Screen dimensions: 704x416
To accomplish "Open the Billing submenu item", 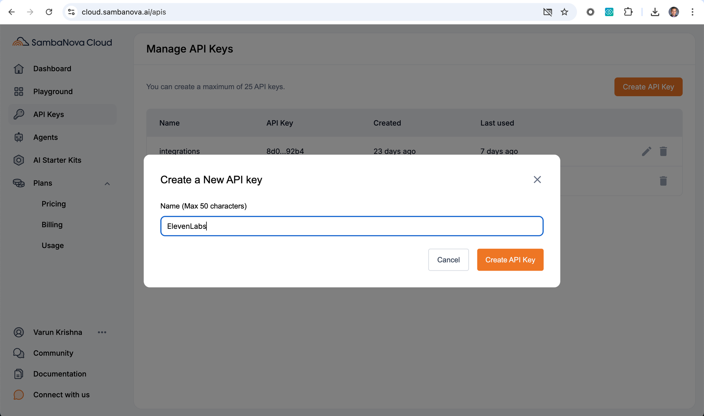I will coord(52,224).
